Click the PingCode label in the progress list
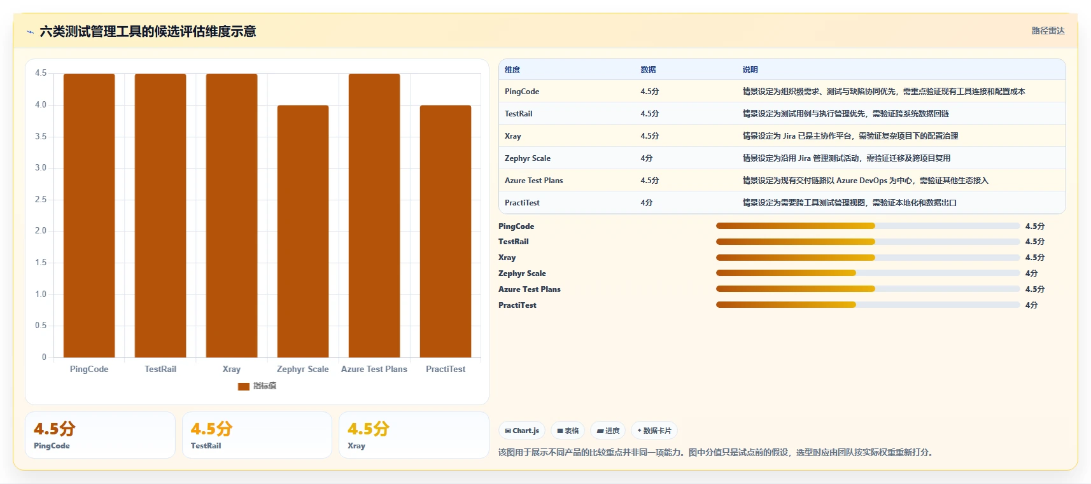The width and height of the screenshot is (1091, 484). (516, 226)
